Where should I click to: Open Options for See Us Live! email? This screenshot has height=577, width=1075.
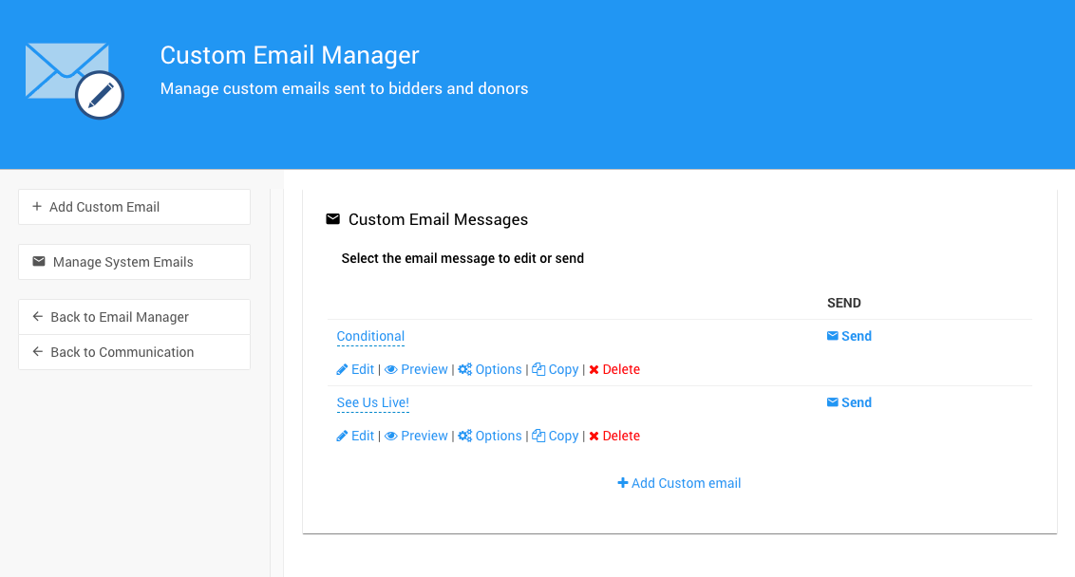point(498,436)
